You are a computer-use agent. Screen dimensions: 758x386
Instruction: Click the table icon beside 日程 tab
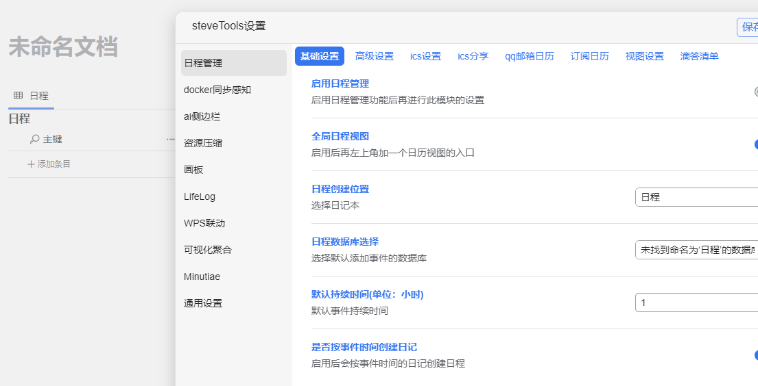(18, 96)
